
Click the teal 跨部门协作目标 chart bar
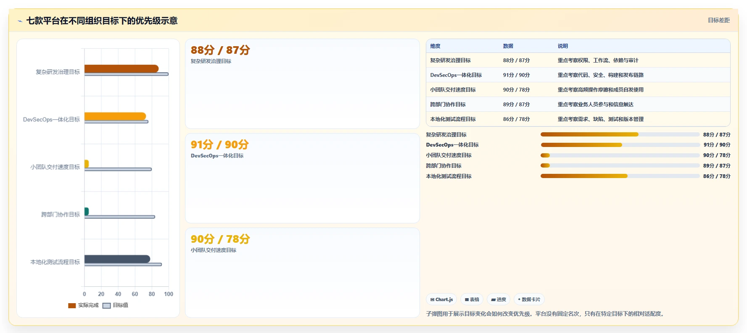pyautogui.click(x=87, y=212)
